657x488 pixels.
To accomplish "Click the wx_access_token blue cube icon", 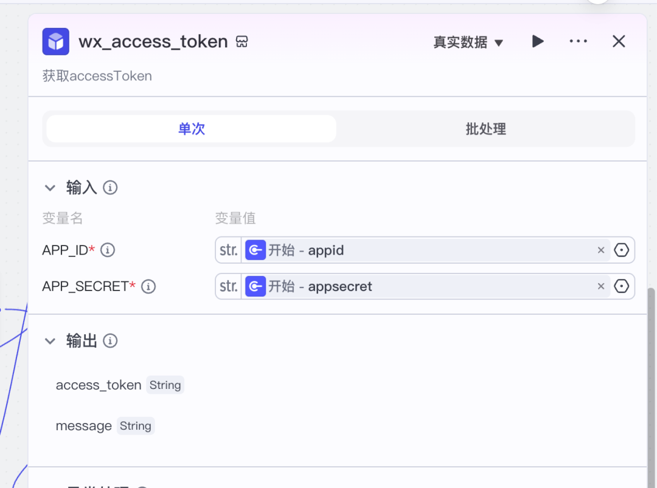I will tap(55, 41).
